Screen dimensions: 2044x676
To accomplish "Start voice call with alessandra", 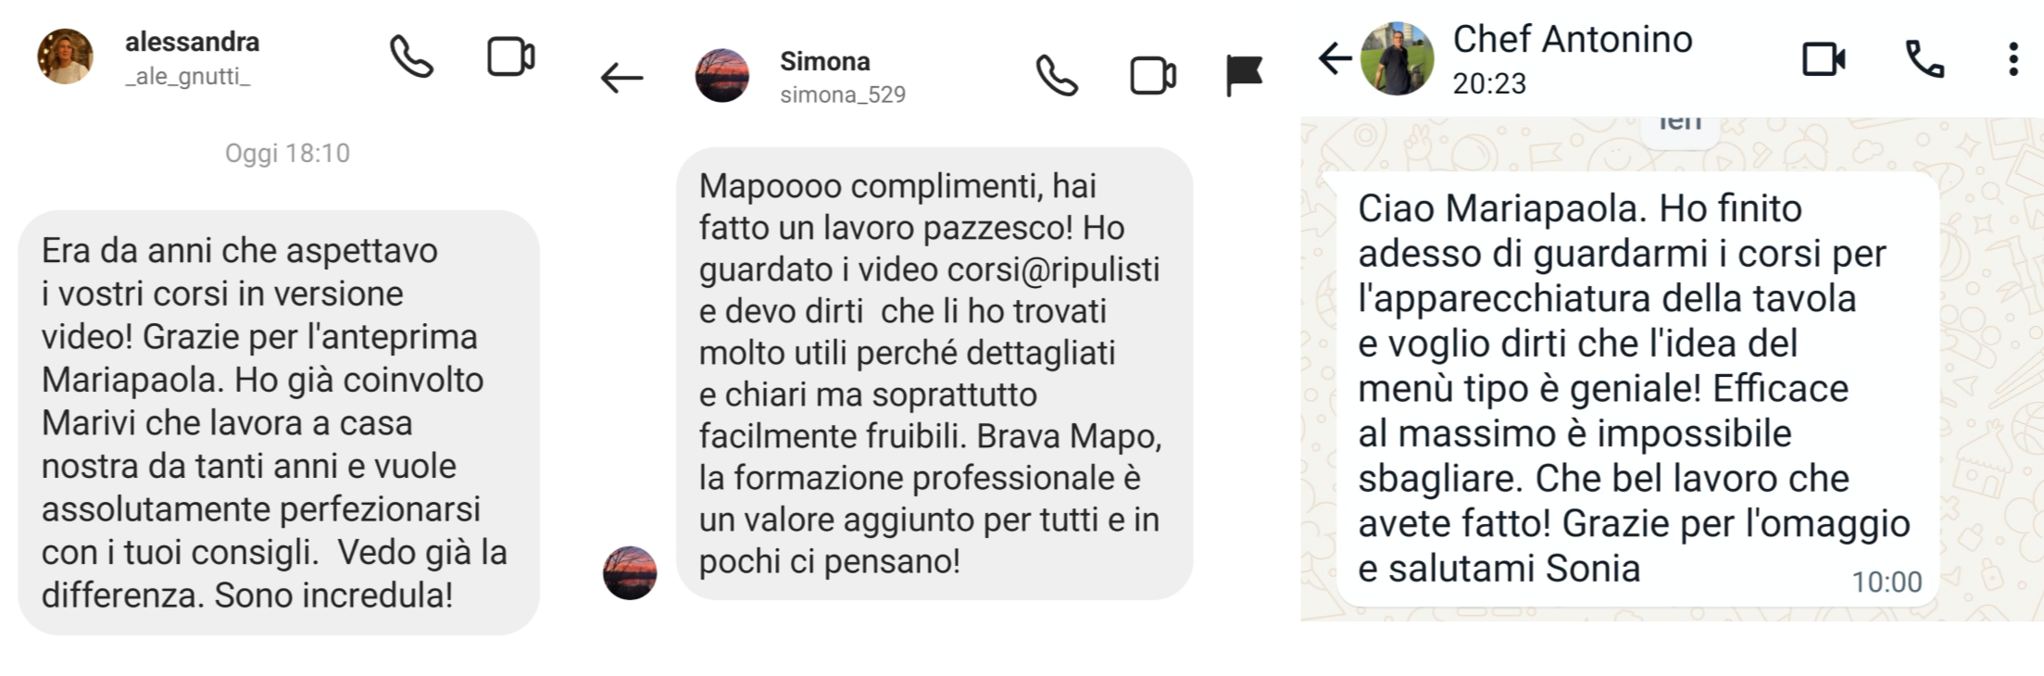I will pos(411,56).
